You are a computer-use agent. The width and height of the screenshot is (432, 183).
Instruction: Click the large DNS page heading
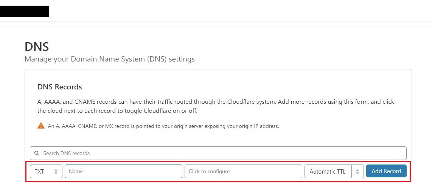point(37,47)
